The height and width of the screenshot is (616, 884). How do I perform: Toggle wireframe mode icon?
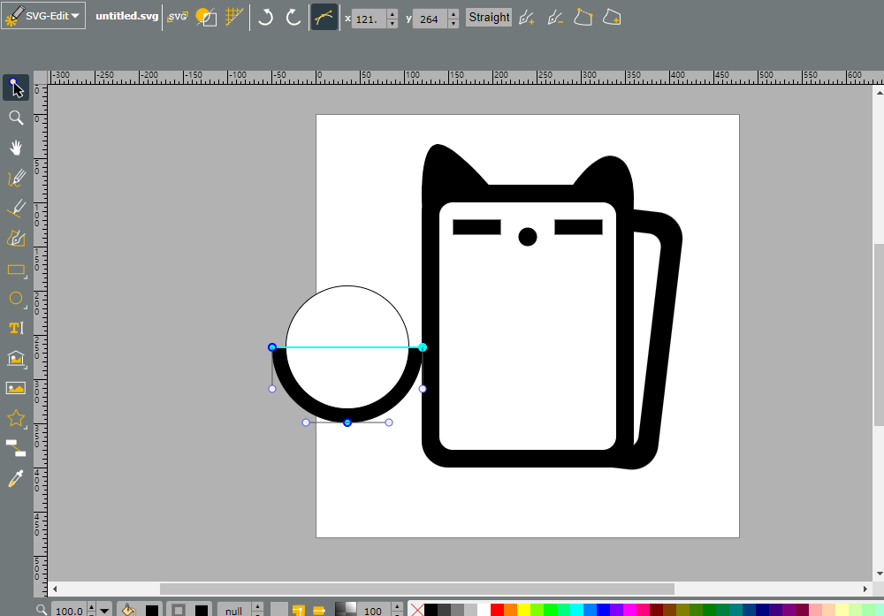tap(206, 17)
